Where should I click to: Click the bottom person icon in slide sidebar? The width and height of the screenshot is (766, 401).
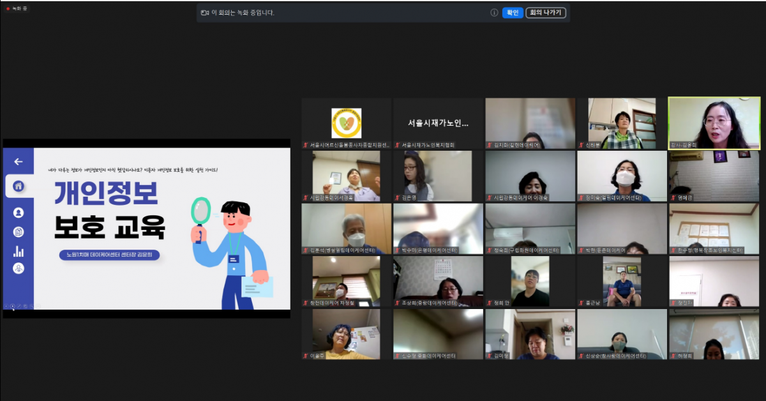(x=18, y=269)
